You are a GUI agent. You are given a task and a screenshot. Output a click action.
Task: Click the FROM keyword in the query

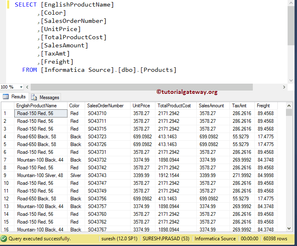(x=29, y=70)
